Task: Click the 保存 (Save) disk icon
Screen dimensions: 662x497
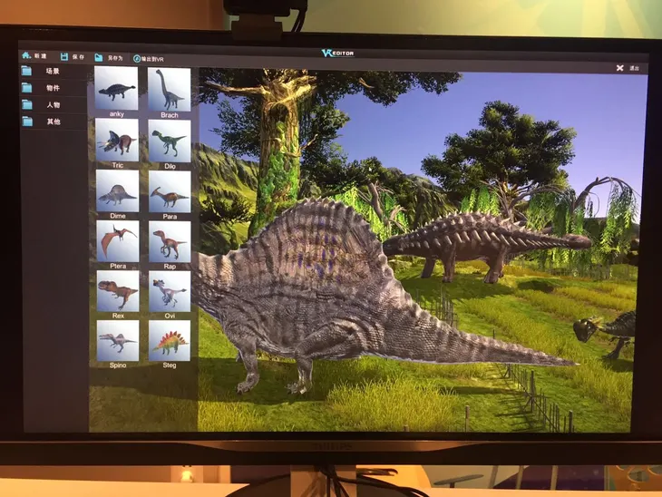Action: [64, 57]
